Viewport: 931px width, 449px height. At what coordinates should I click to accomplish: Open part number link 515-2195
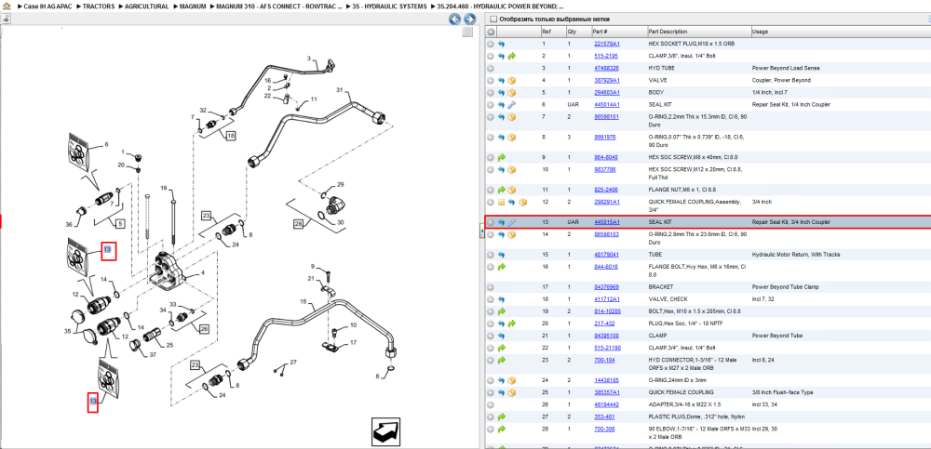(606, 57)
